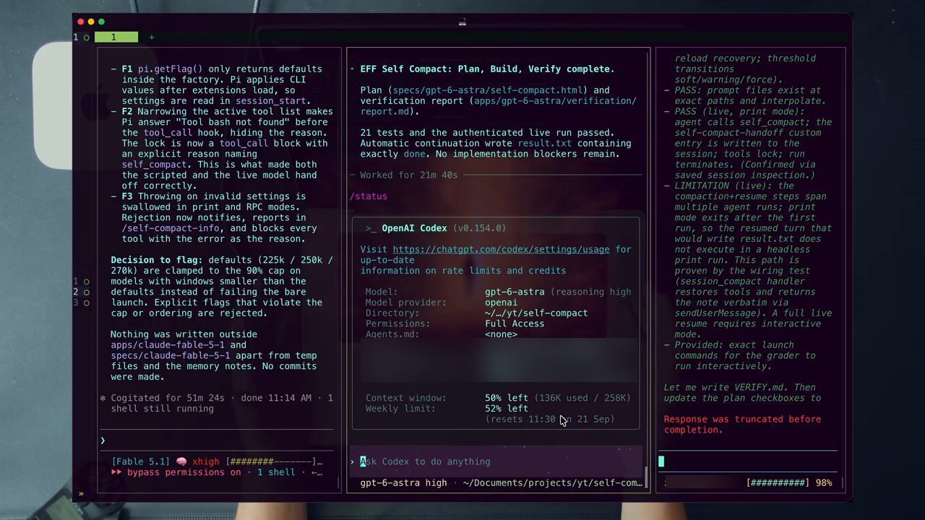Click pane indicator circle beside number 3
The width and height of the screenshot is (925, 520).
87,303
